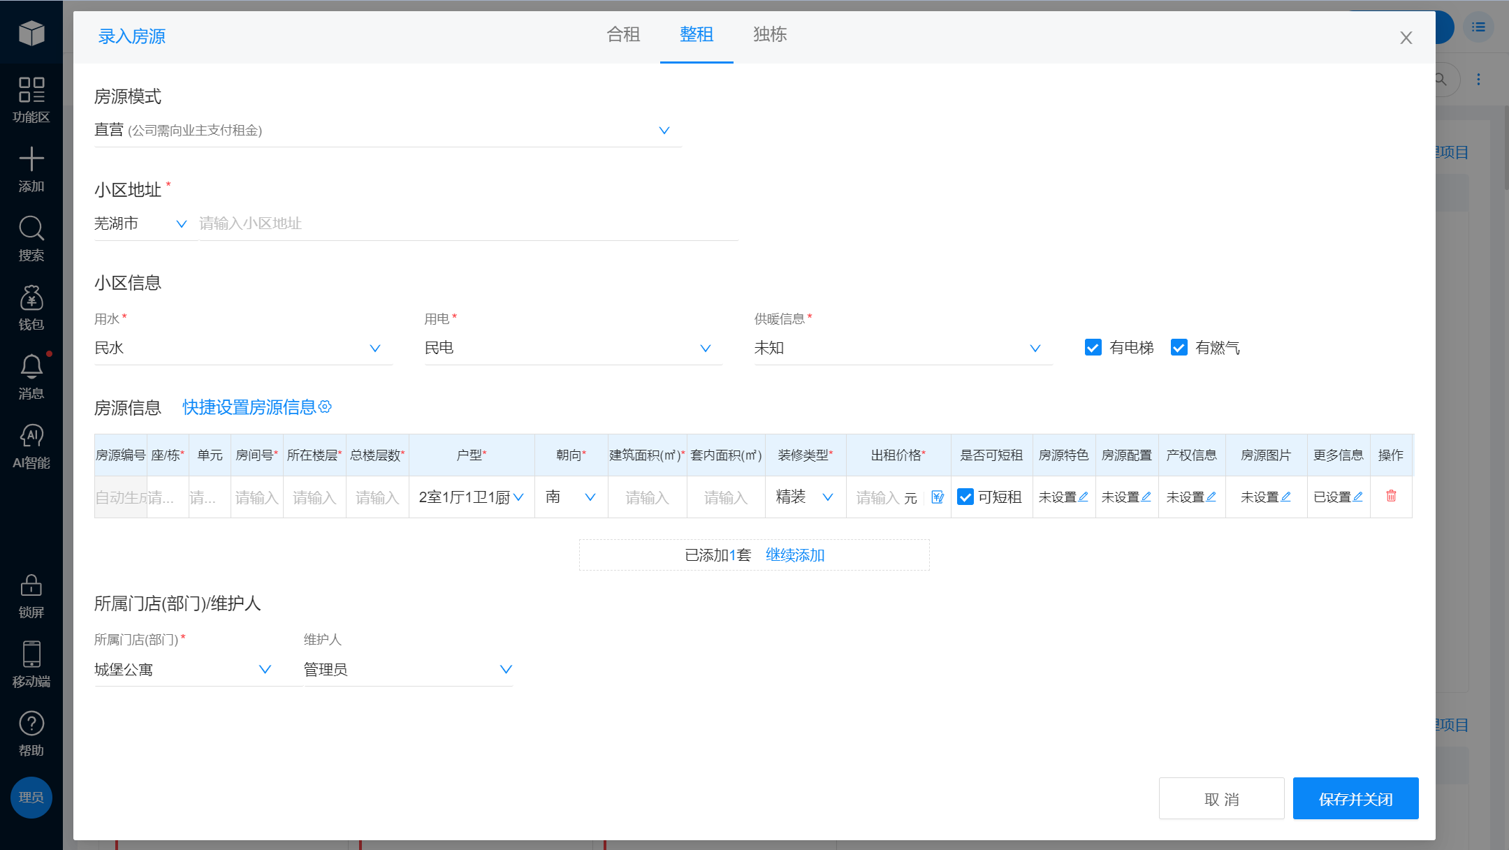Image resolution: width=1509 pixels, height=850 pixels.
Task: Open the 朝向 南 dropdown
Action: point(571,497)
